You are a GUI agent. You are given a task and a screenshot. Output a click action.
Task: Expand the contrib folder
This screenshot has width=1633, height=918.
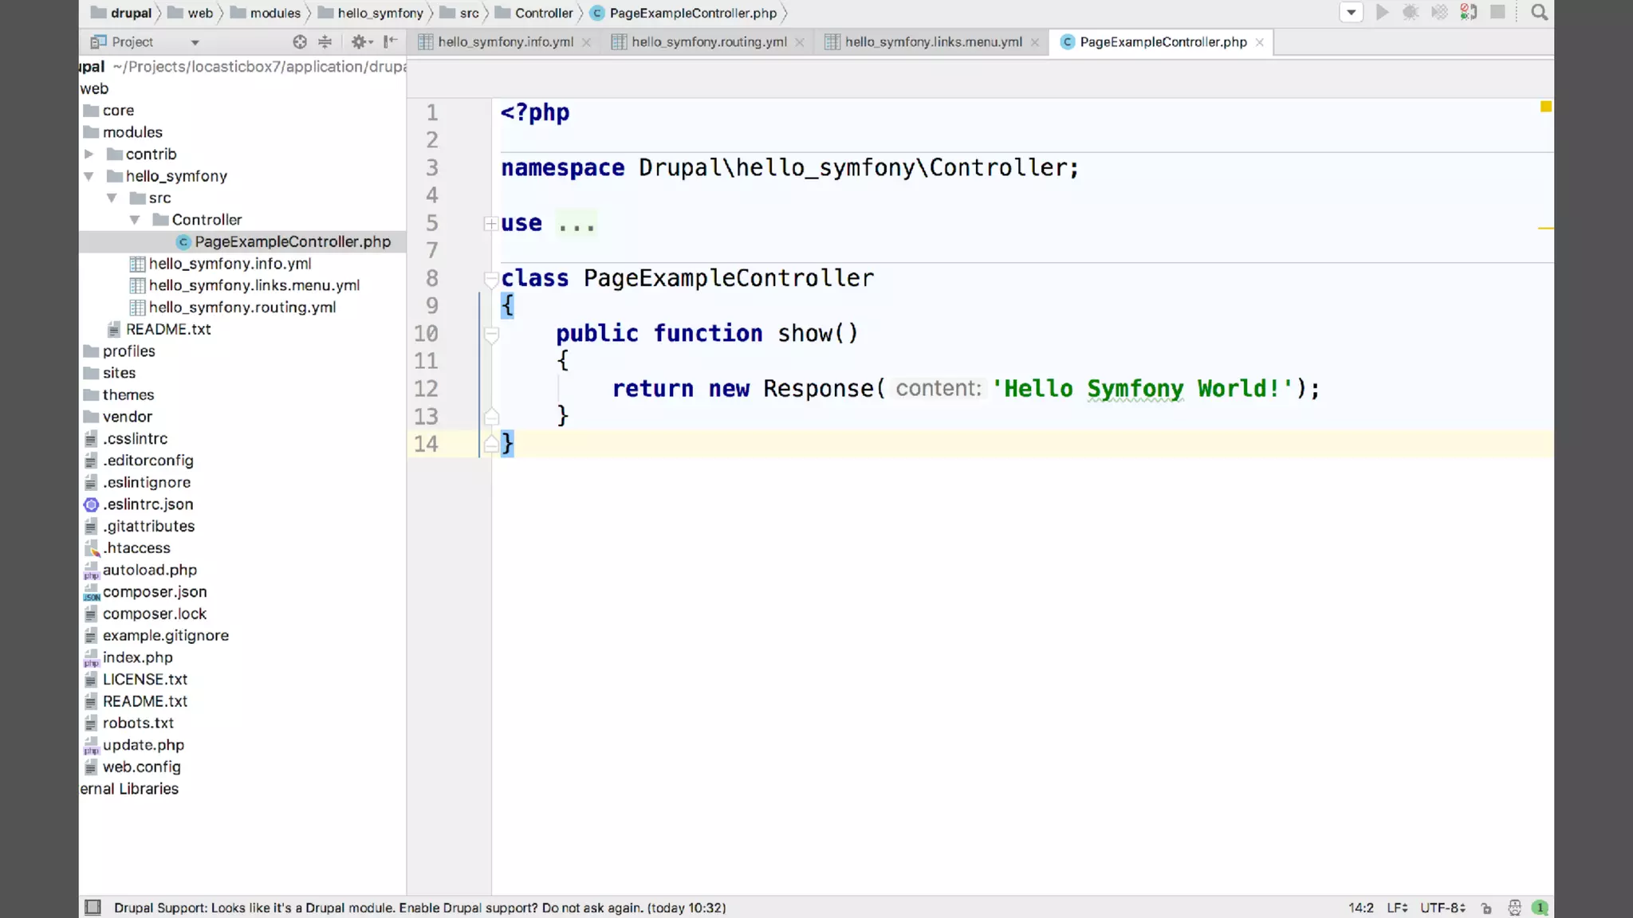pos(89,154)
